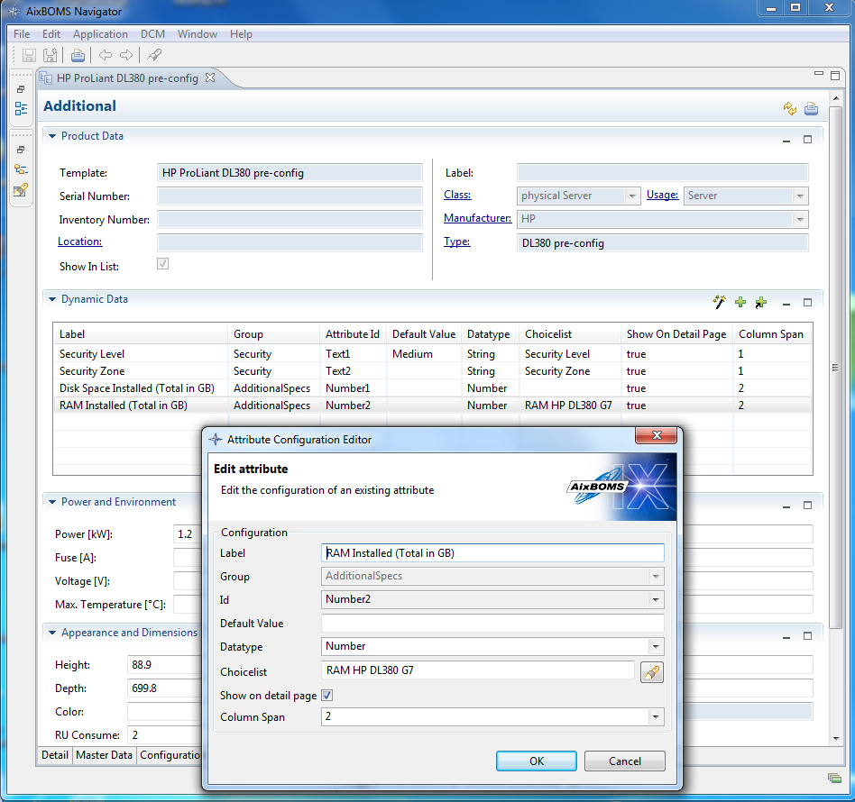Click the Label text field in dialog
The width and height of the screenshot is (855, 802).
(492, 553)
